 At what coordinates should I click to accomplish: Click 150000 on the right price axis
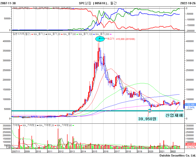[x=190, y=89]
